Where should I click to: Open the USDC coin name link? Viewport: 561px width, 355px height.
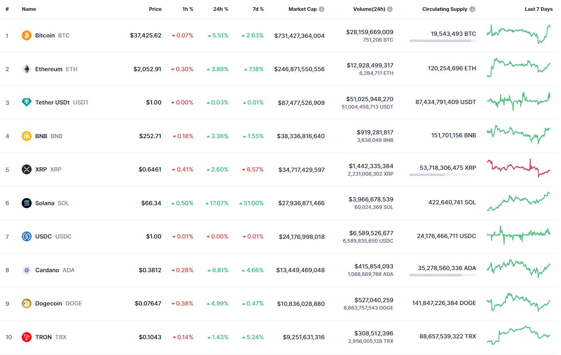(x=44, y=236)
